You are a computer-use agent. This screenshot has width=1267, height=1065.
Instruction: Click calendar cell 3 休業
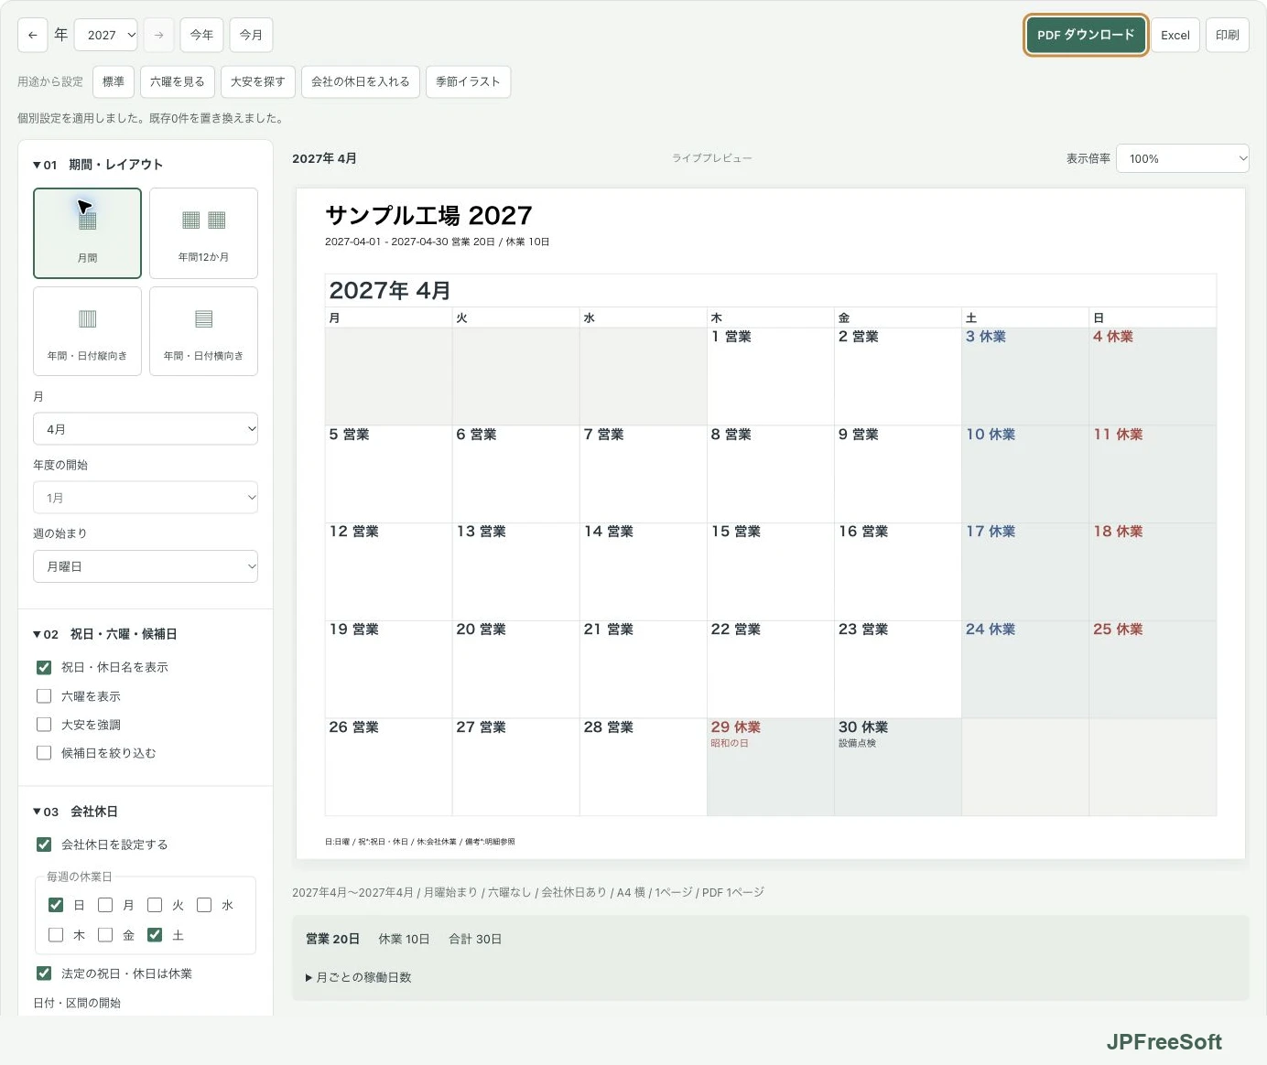click(x=1025, y=376)
